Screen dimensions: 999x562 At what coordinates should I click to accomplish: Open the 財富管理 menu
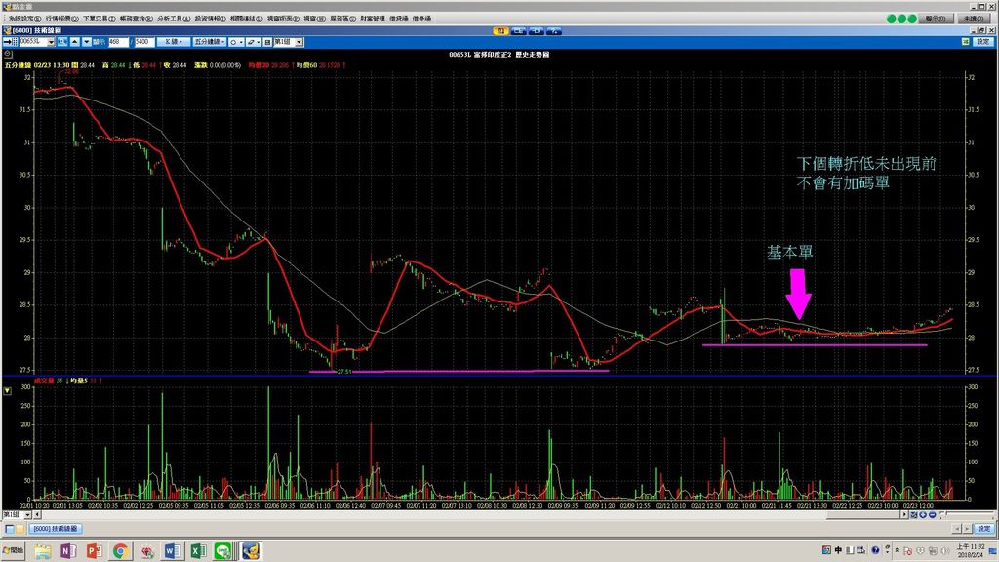pyautogui.click(x=373, y=19)
